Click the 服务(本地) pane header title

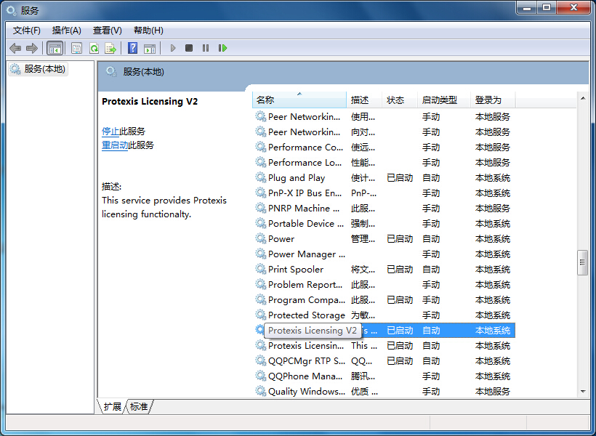(x=143, y=72)
